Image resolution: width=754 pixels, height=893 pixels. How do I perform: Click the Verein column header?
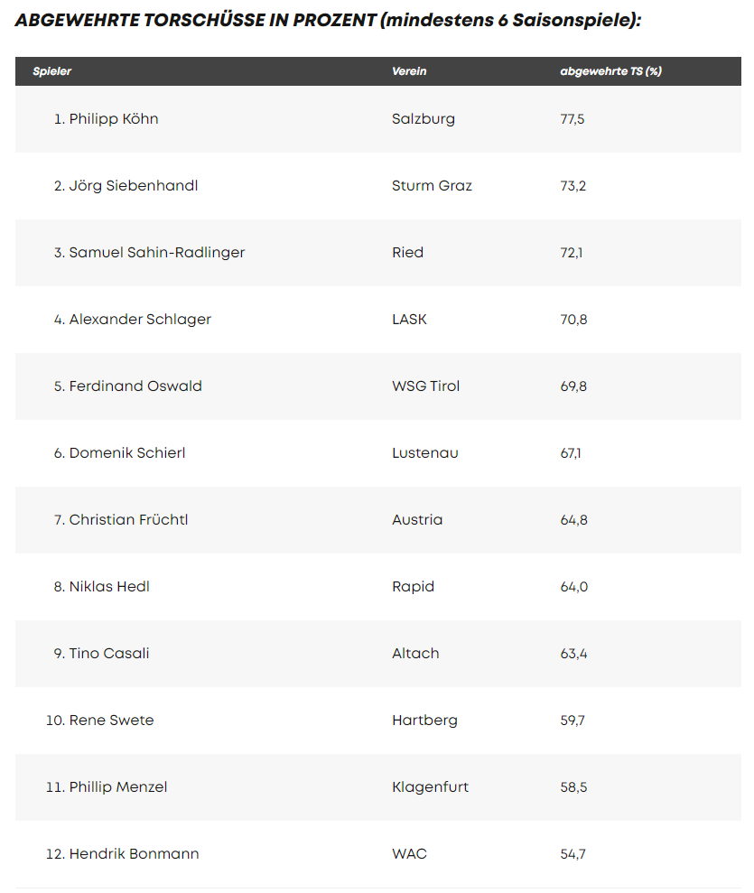(x=409, y=71)
